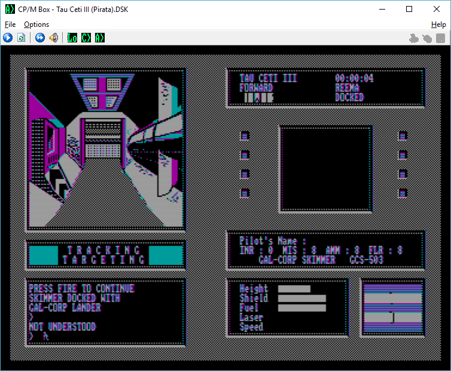The height and width of the screenshot is (371, 451).
Task: Click the grey joystick status icon
Action: [x=414, y=38]
